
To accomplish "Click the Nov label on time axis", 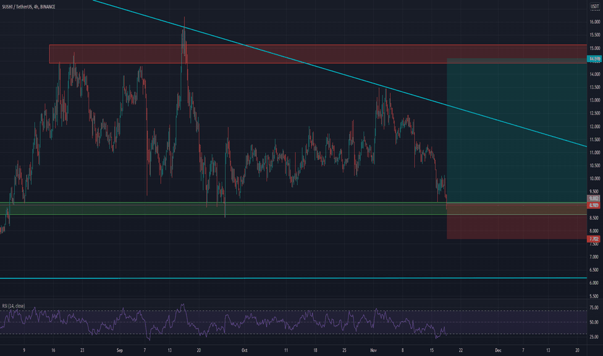I will point(373,350).
